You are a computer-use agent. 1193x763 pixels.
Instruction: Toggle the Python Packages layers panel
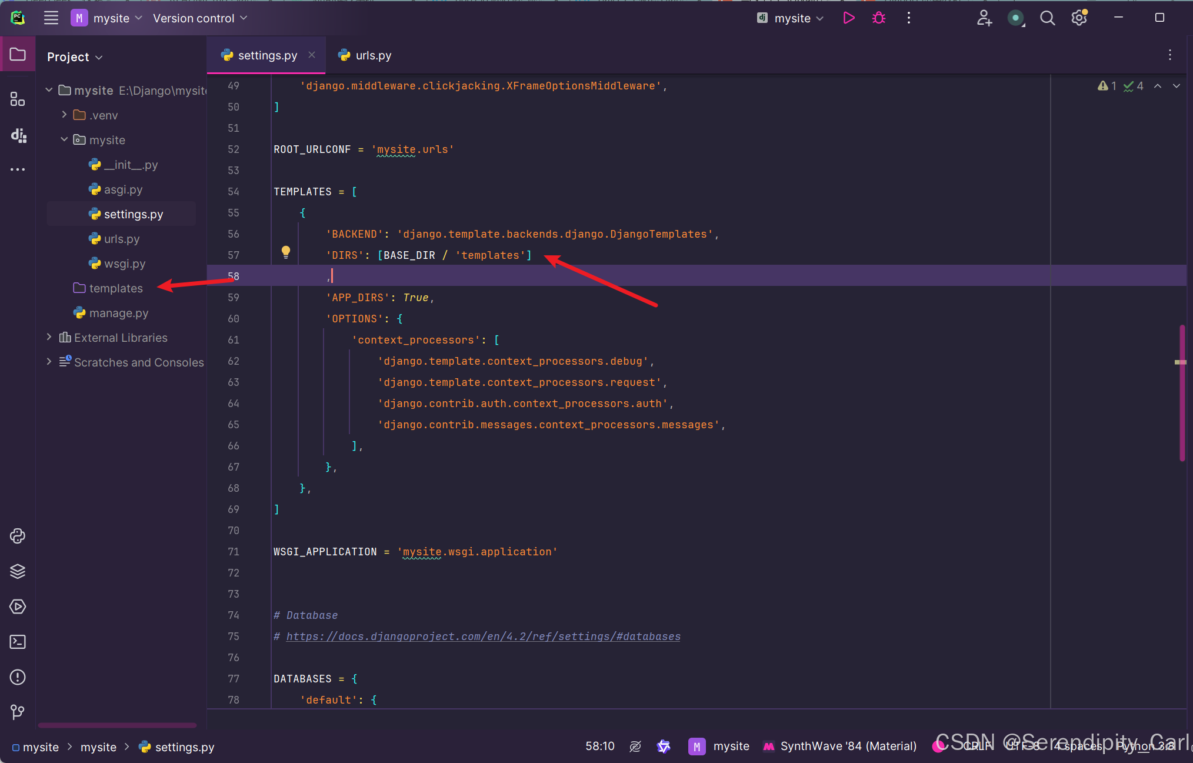pyautogui.click(x=18, y=571)
